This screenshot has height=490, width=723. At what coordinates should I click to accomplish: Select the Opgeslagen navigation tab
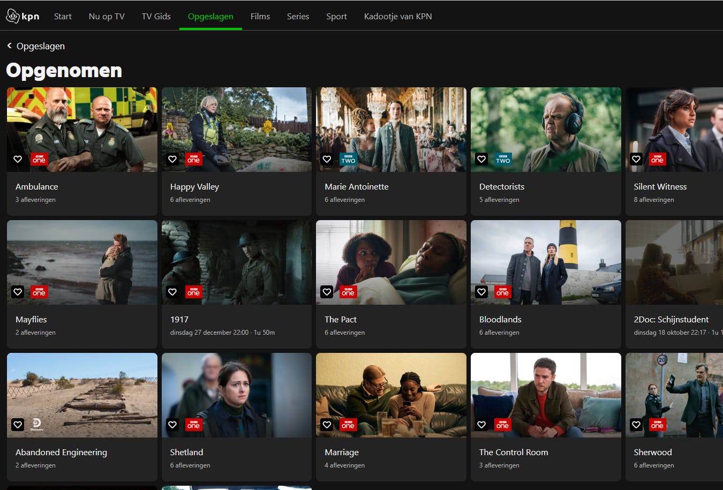210,16
